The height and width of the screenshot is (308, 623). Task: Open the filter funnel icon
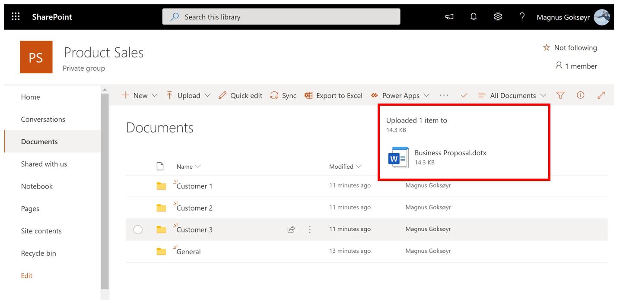pos(560,95)
